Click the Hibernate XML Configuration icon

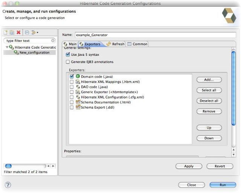coord(78,97)
